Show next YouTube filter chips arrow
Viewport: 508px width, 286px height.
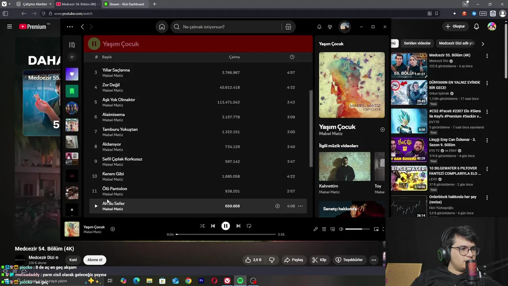(x=483, y=44)
